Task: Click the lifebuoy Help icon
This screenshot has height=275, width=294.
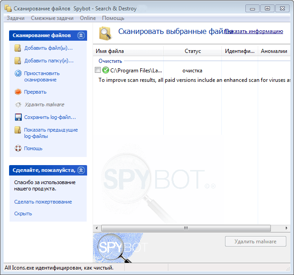Action: [18, 148]
